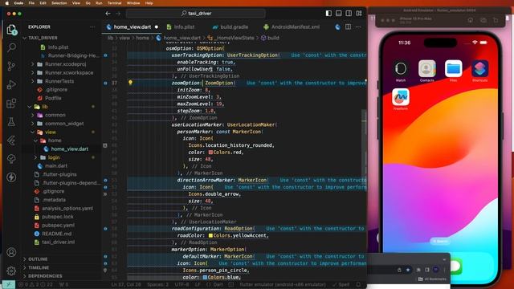Open the Watch app on the iPhone simulator
The height and width of the screenshot is (289, 514).
(x=401, y=69)
